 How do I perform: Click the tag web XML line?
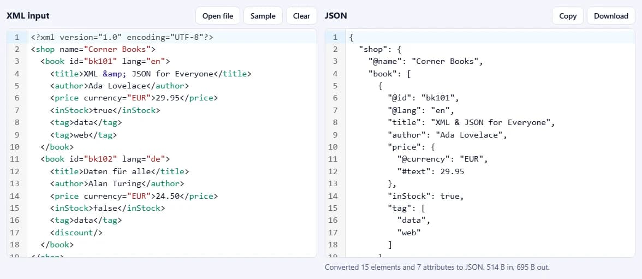point(84,135)
